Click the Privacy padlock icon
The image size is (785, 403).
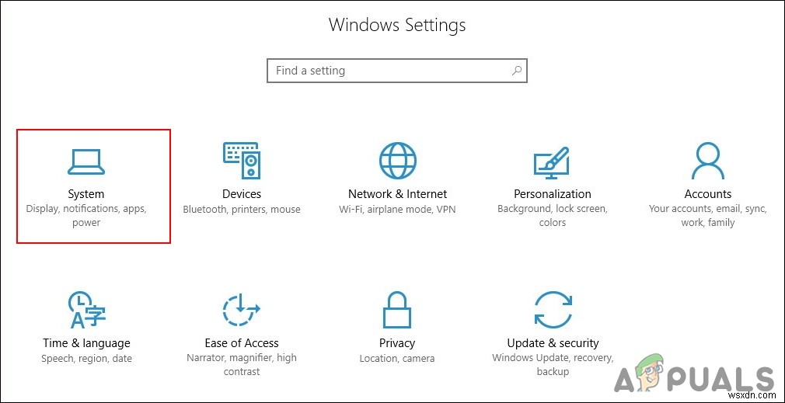397,310
